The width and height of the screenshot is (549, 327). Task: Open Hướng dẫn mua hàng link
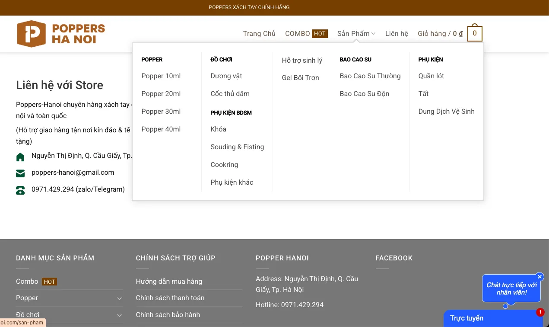tap(169, 282)
